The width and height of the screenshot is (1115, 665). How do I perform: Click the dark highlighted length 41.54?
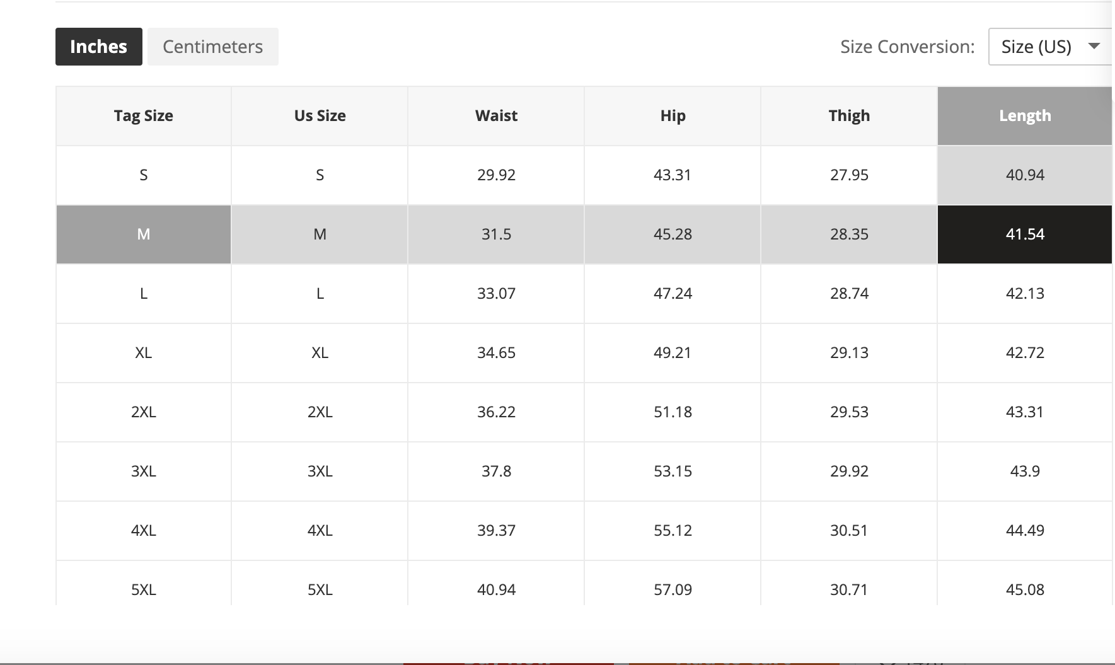coord(1025,234)
